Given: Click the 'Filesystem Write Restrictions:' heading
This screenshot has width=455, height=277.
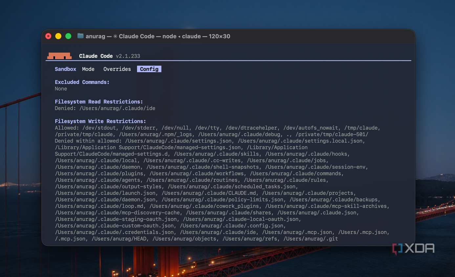Looking at the screenshot, I should [100, 121].
